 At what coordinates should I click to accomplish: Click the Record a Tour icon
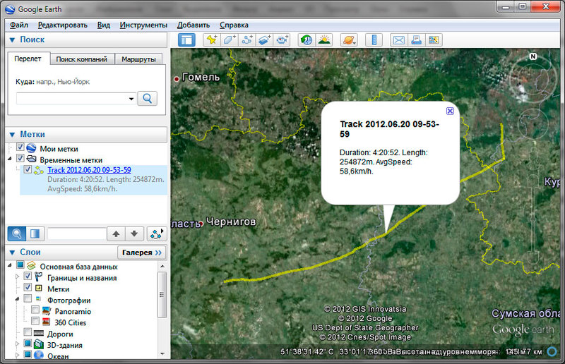[x=282, y=40]
